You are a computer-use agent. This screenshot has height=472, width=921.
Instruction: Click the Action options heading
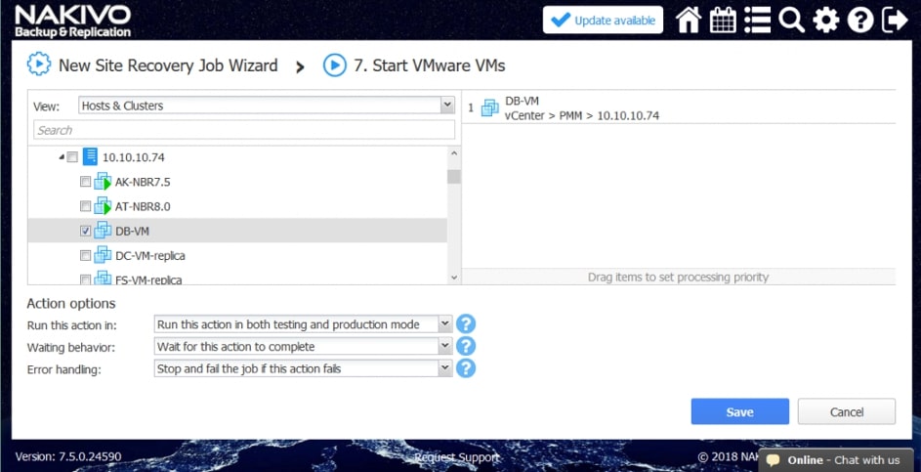(71, 303)
